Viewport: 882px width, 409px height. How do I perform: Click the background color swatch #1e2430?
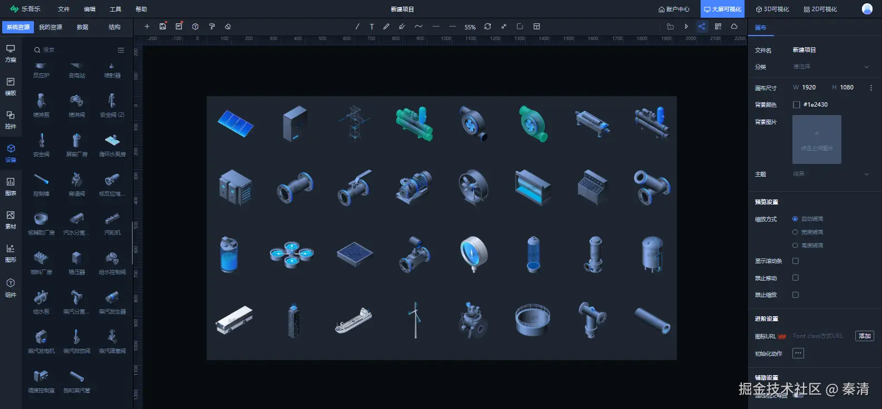tap(796, 104)
